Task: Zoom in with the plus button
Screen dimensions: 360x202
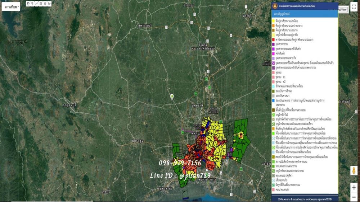Action: (x=354, y=187)
